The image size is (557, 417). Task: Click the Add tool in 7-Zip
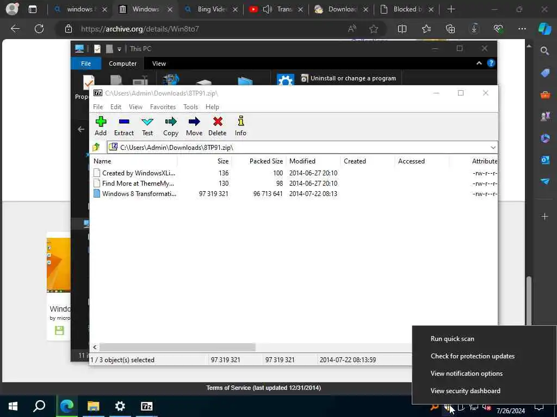click(x=101, y=126)
